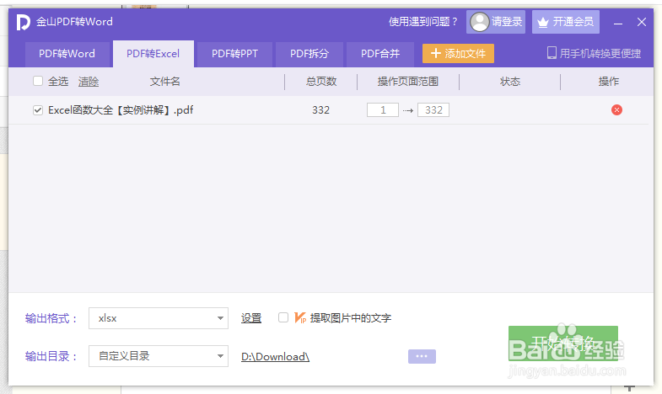
Task: Click the start page field showing 1
Action: click(x=383, y=110)
